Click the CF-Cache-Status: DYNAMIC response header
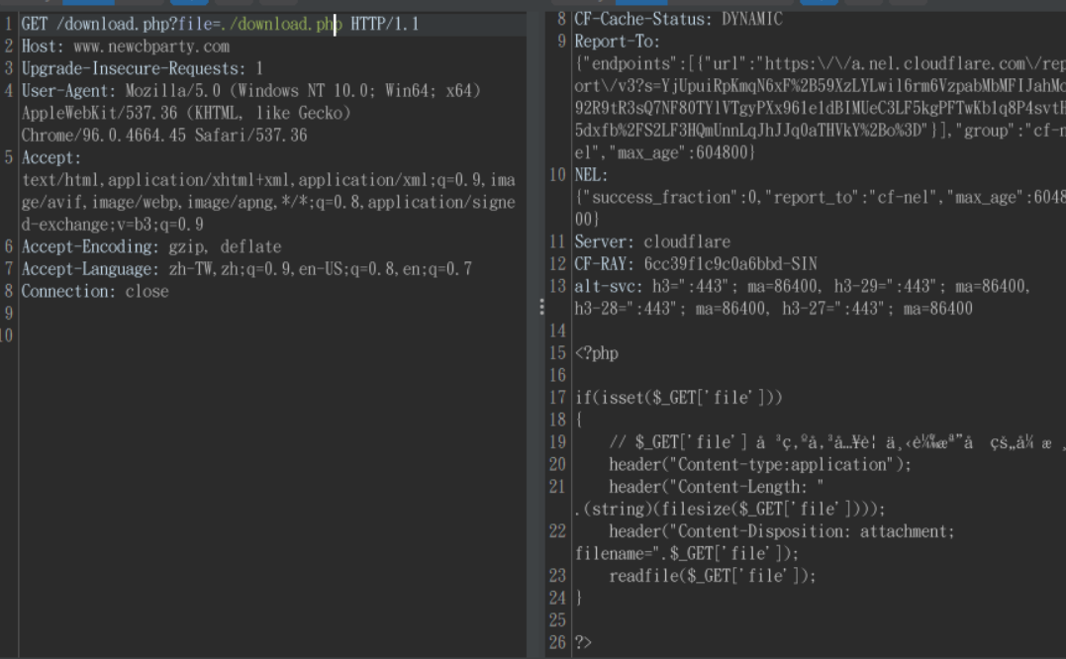The height and width of the screenshot is (659, 1066). [x=678, y=20]
